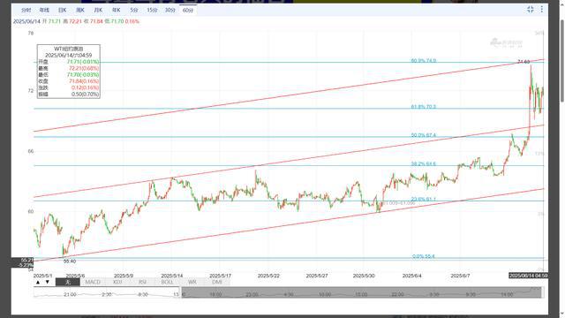The width and height of the screenshot is (565, 318).
Task: Click the 收盘 71.84 row in tooltip
Action: point(69,81)
